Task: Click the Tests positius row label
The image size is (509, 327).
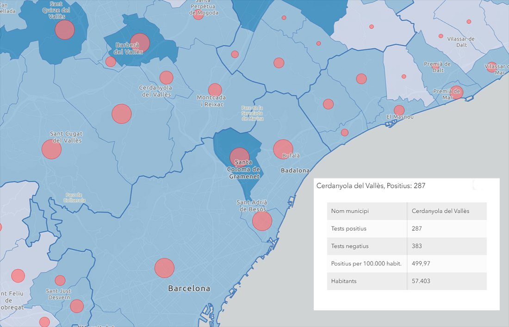Action: [348, 228]
